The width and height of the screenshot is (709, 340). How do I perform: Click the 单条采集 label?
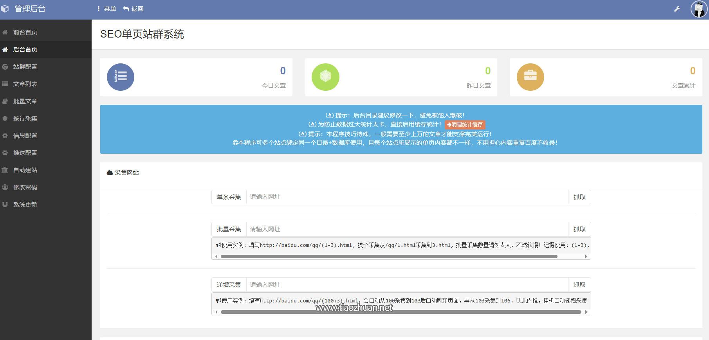229,197
